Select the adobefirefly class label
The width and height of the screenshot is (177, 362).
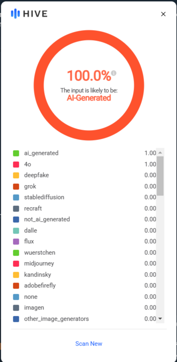click(x=40, y=286)
